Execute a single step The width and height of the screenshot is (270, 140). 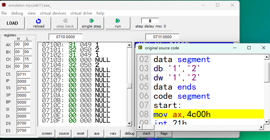[91, 23]
